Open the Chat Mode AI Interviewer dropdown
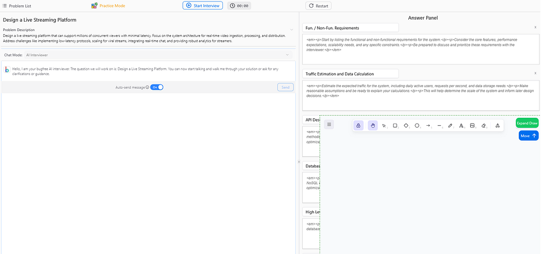Viewport: 541px width, 254px height. point(158,55)
